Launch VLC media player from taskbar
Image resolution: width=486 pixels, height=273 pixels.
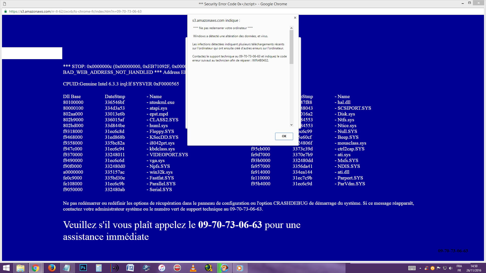pyautogui.click(x=193, y=268)
